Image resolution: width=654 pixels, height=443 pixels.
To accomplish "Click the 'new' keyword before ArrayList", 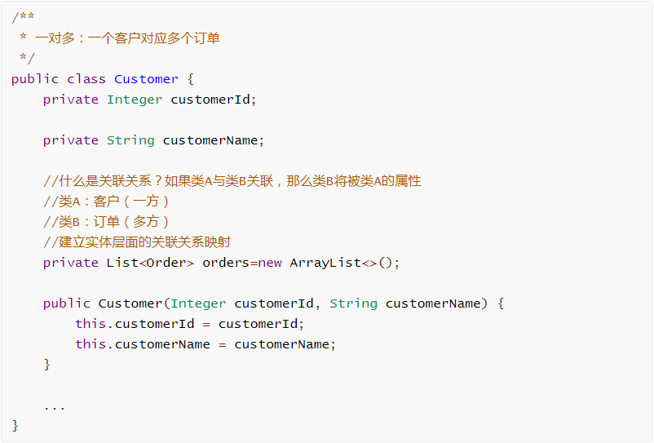I will [x=270, y=263].
